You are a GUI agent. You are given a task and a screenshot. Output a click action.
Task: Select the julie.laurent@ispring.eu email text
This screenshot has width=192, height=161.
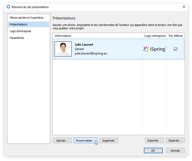[x=91, y=54]
